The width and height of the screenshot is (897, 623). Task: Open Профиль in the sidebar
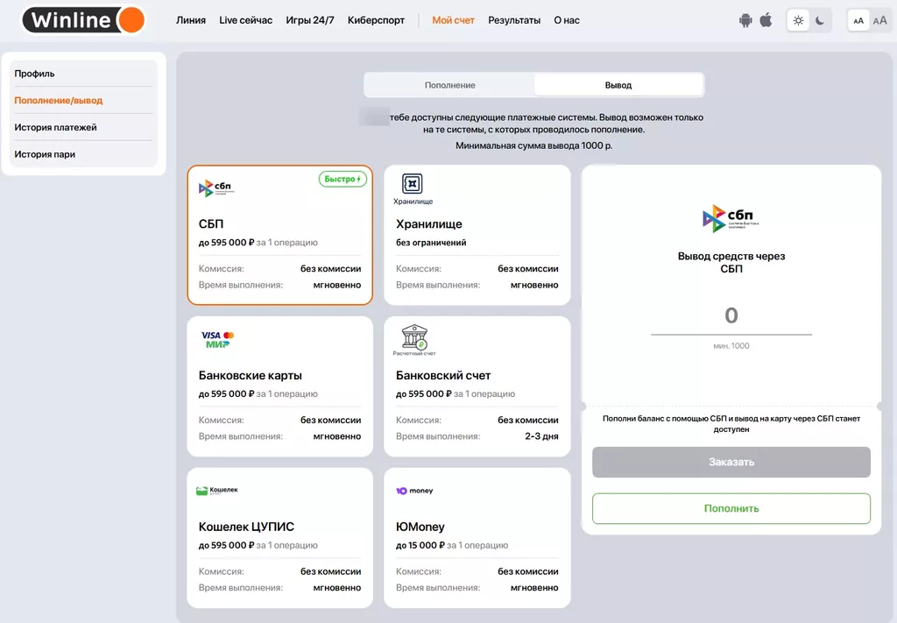(x=83, y=74)
